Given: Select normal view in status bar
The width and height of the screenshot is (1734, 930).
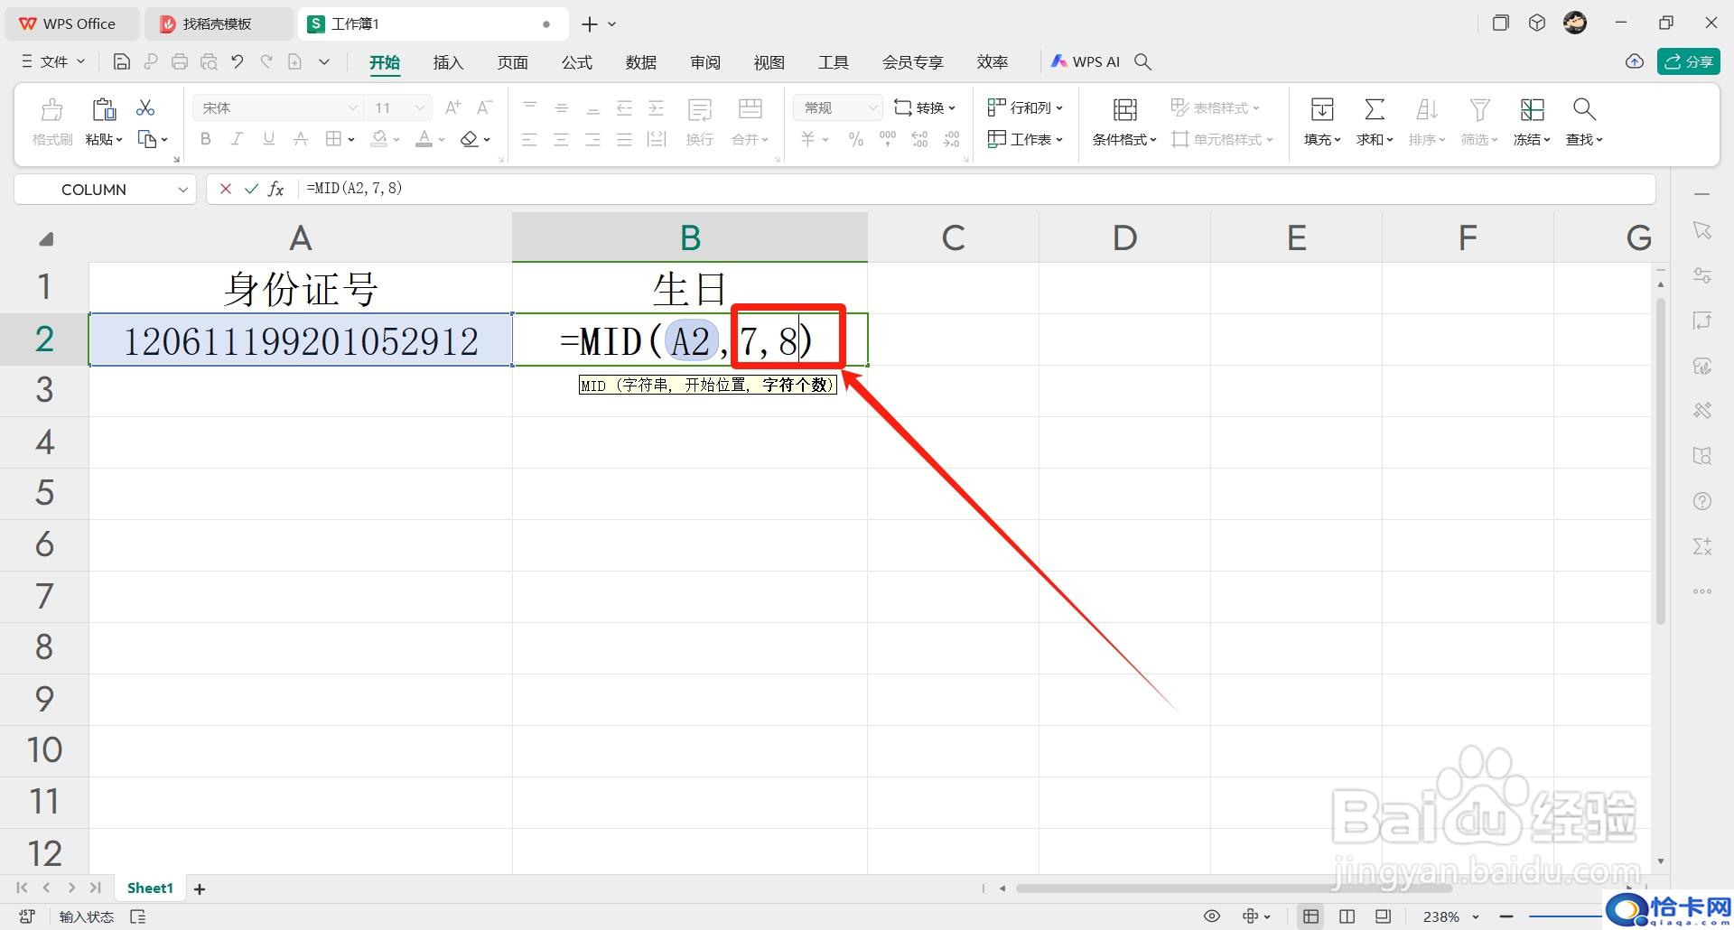Looking at the screenshot, I should pos(1310,916).
